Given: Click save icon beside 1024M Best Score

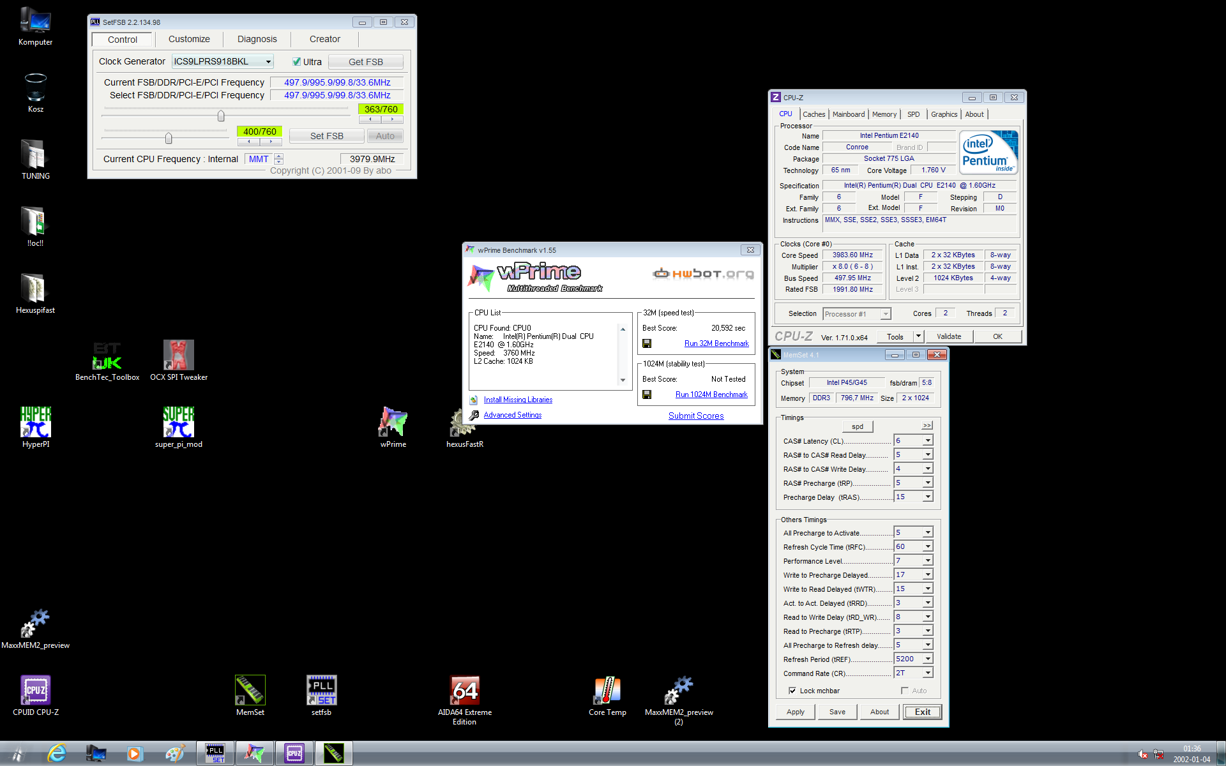Looking at the screenshot, I should tap(647, 394).
